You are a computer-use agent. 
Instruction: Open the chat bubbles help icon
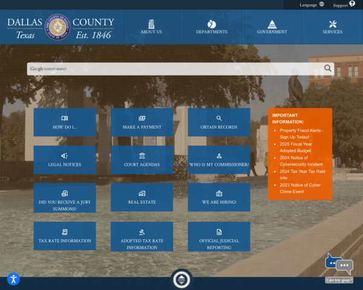[339, 265]
